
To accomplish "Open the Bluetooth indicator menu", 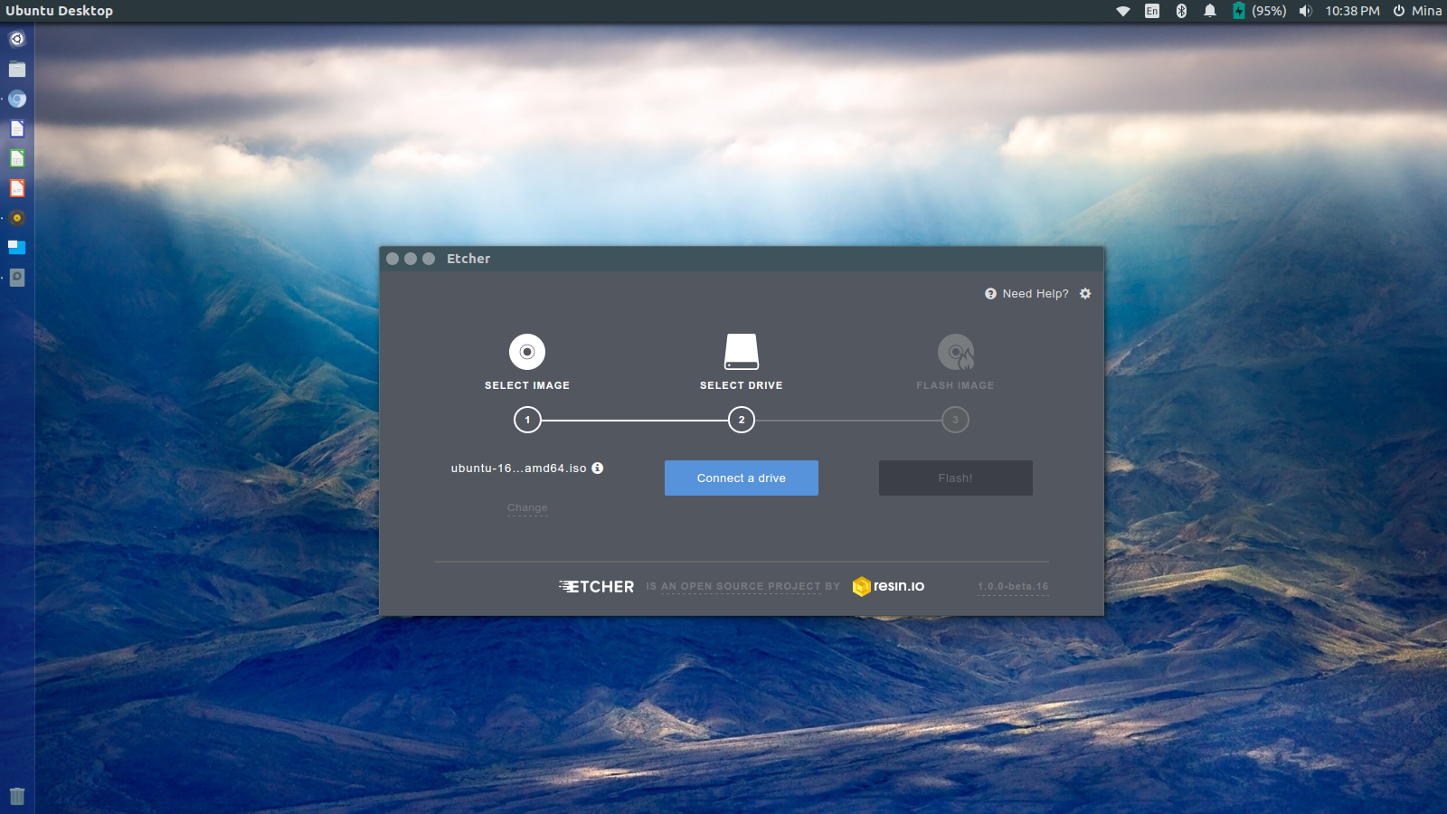I will [1181, 11].
